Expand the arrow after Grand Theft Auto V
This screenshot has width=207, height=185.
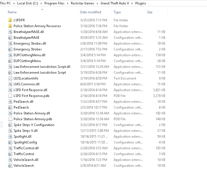pos(132,3)
